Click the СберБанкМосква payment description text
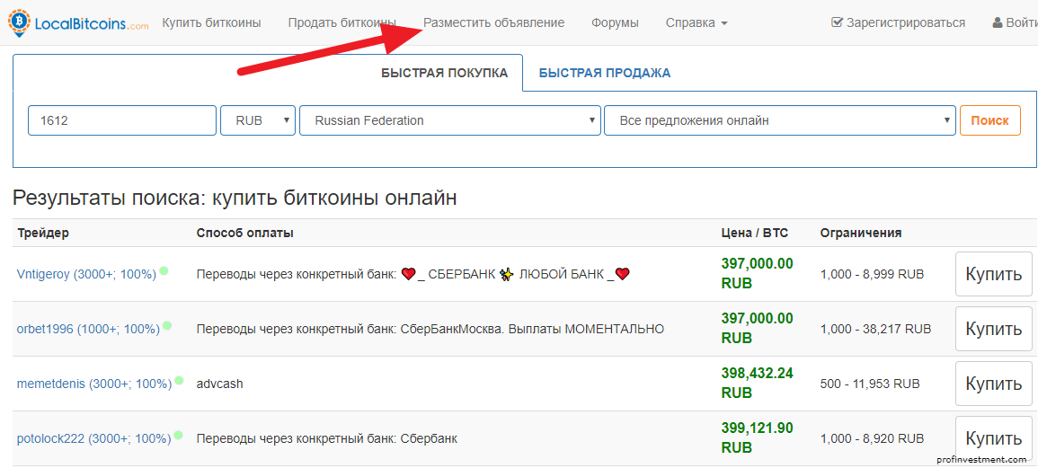The image size is (1038, 468). (x=430, y=329)
